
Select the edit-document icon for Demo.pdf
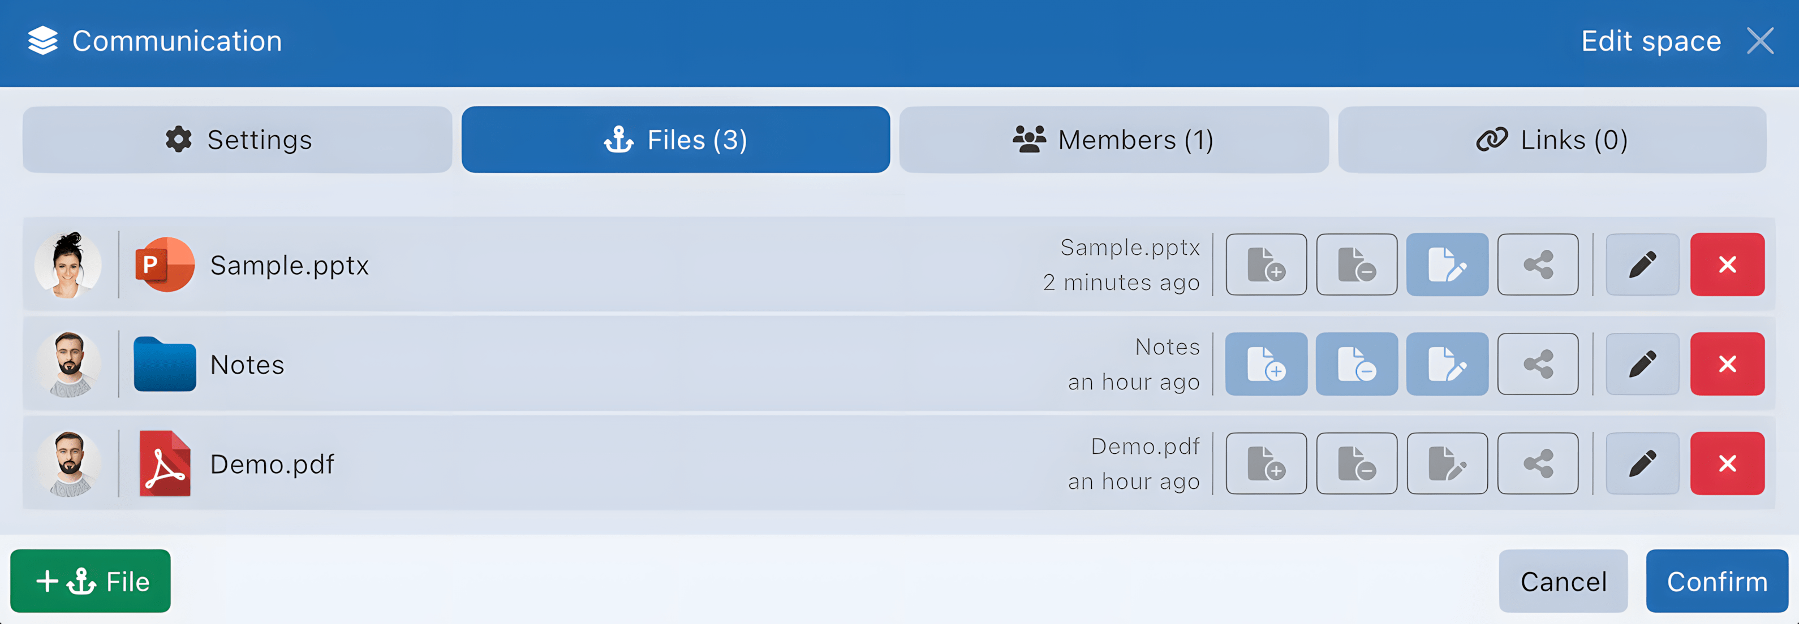pos(1447,463)
